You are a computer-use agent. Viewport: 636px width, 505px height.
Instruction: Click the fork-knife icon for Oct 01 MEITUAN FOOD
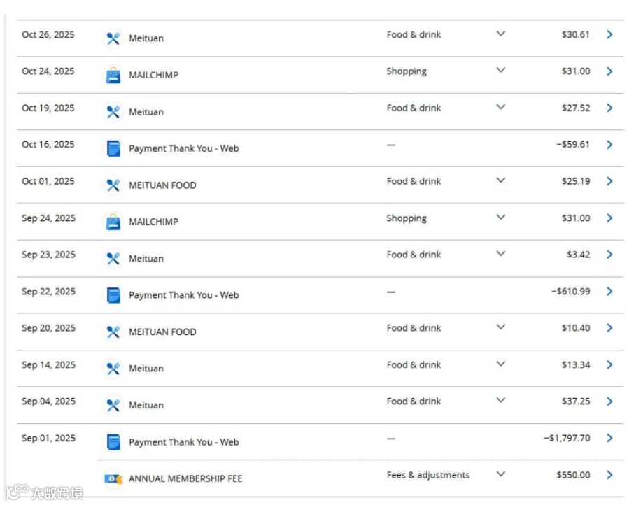[113, 185]
